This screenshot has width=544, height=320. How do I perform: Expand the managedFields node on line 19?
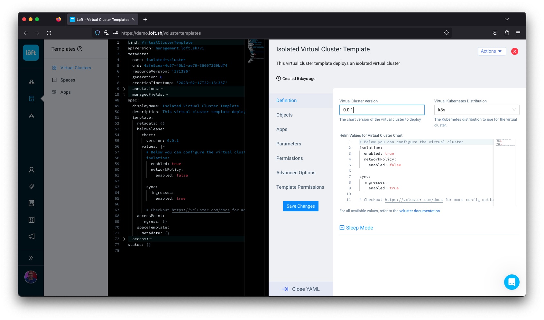coord(124,94)
